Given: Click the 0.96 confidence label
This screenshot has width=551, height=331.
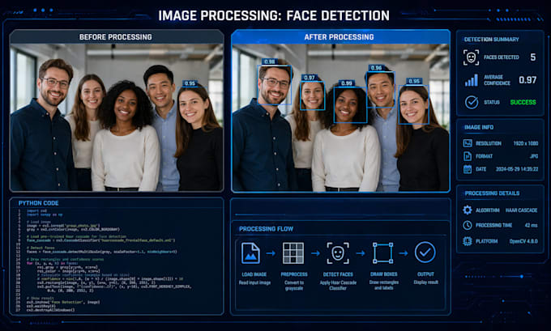Looking at the screenshot, I should [376, 68].
